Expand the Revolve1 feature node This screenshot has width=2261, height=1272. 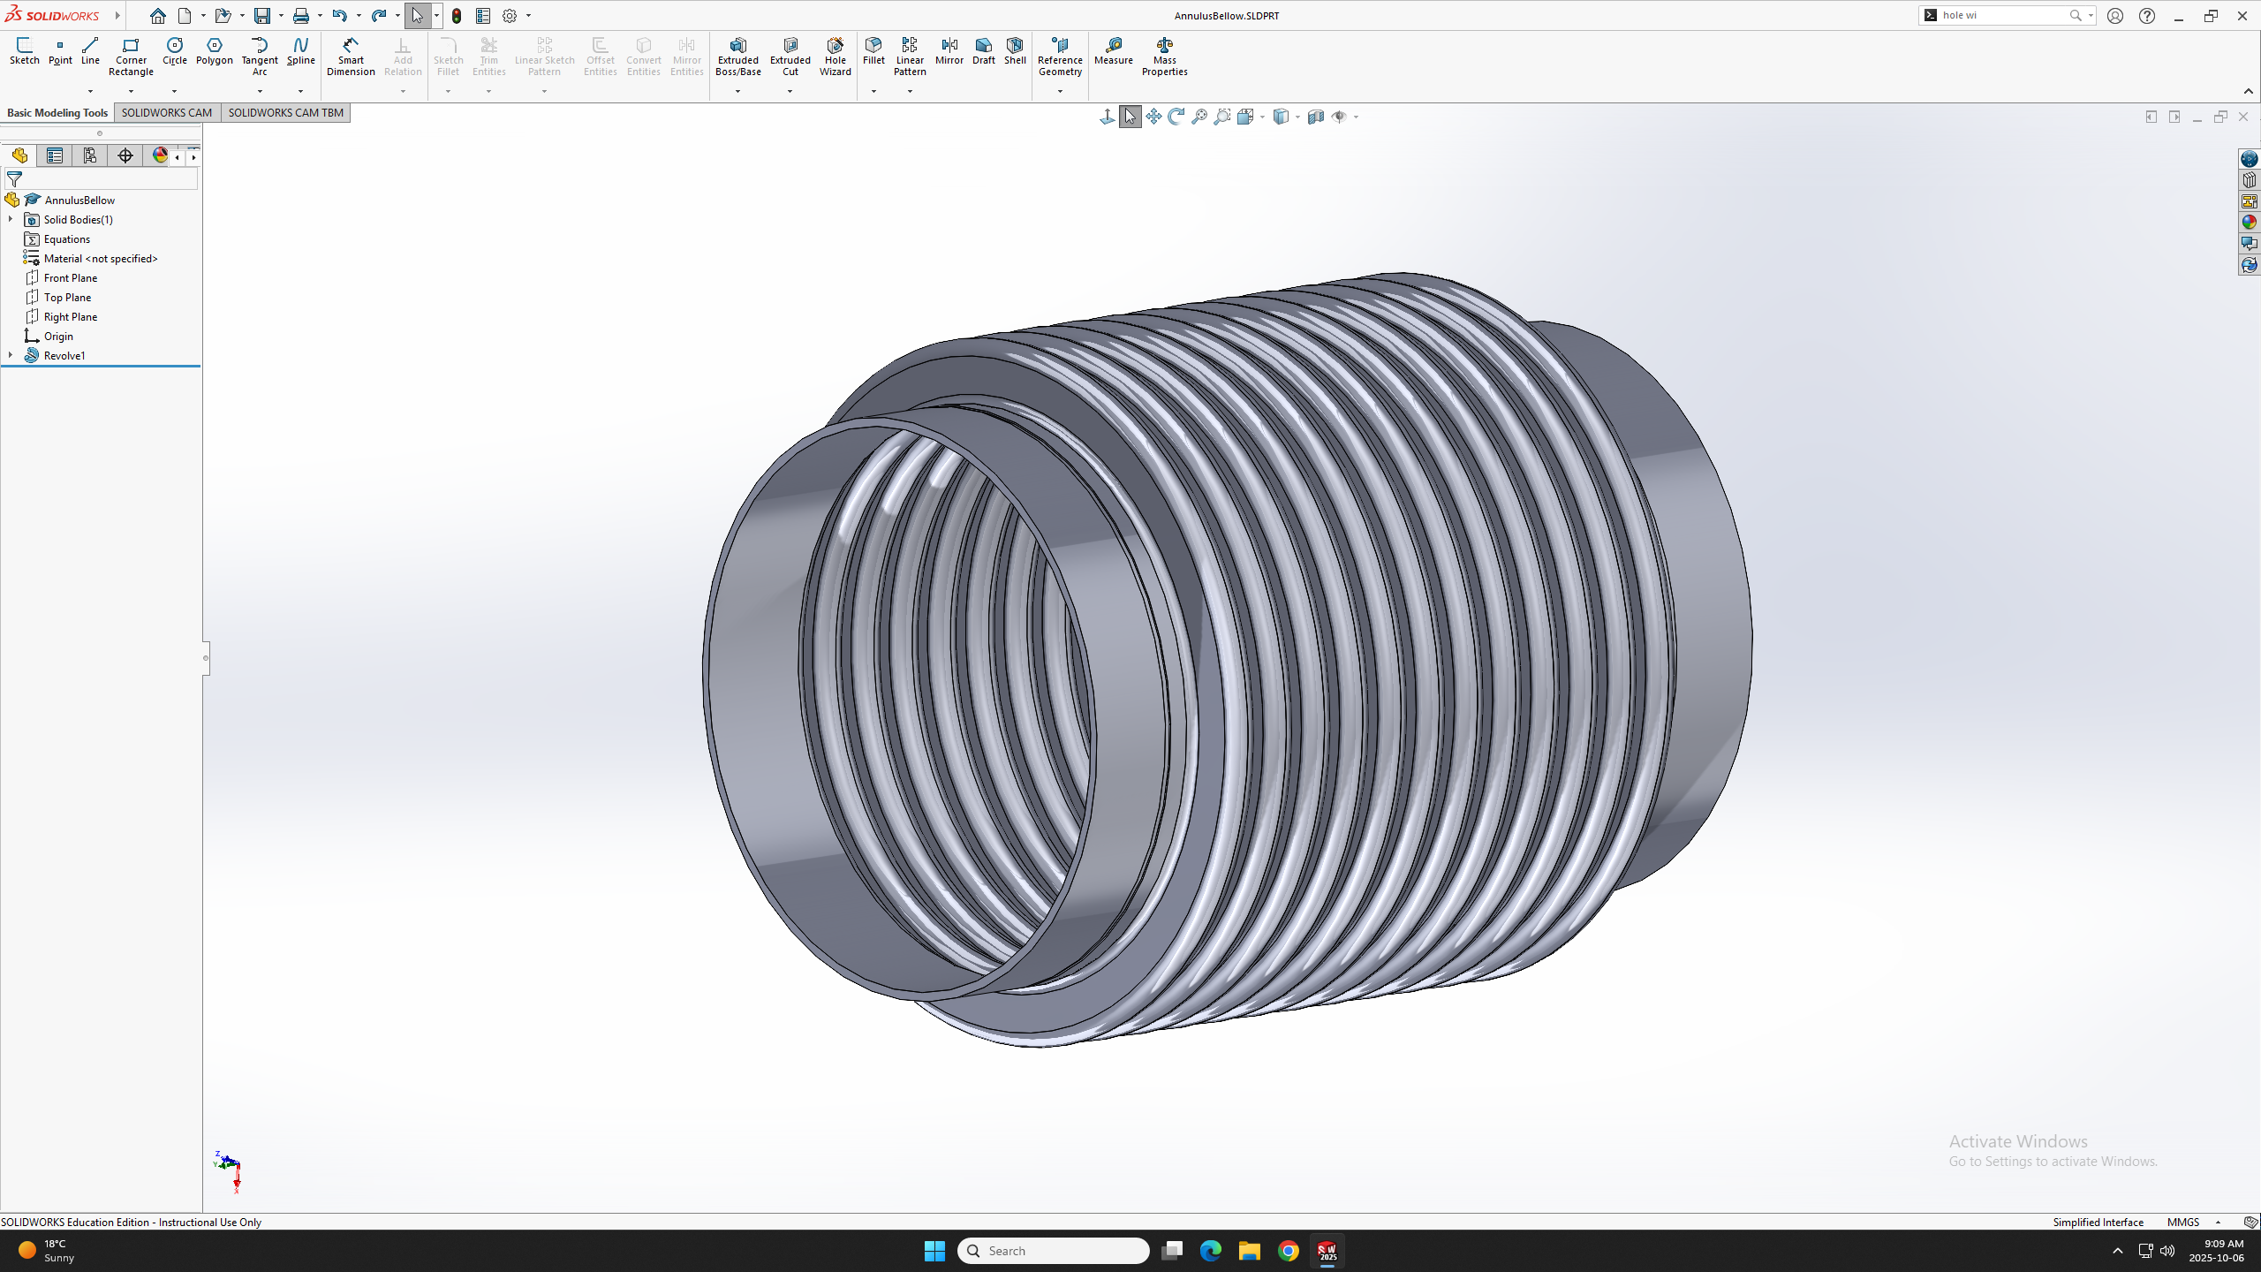pyautogui.click(x=11, y=355)
